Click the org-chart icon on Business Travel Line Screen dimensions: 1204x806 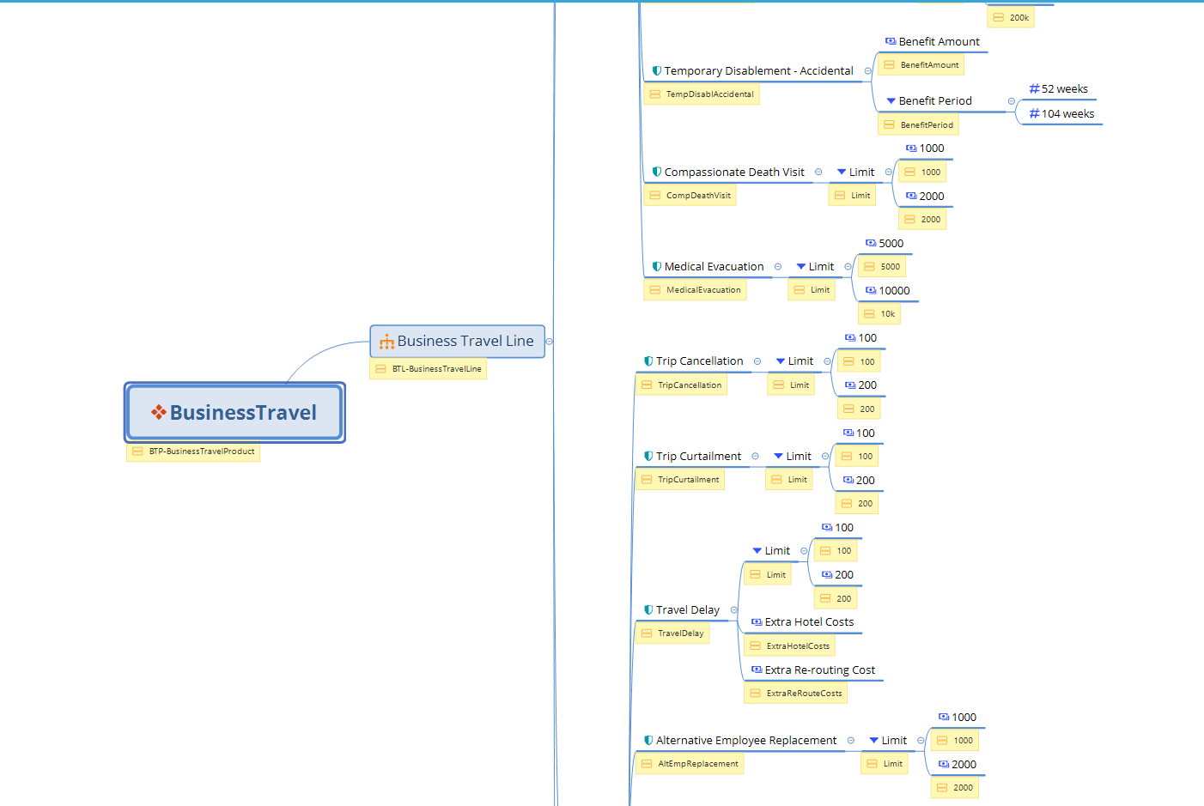coord(386,342)
